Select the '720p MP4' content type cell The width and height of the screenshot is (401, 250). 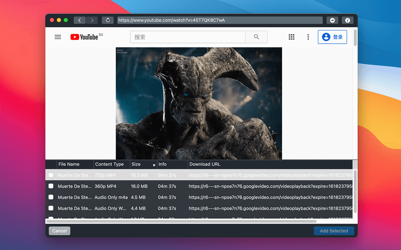tap(106, 175)
